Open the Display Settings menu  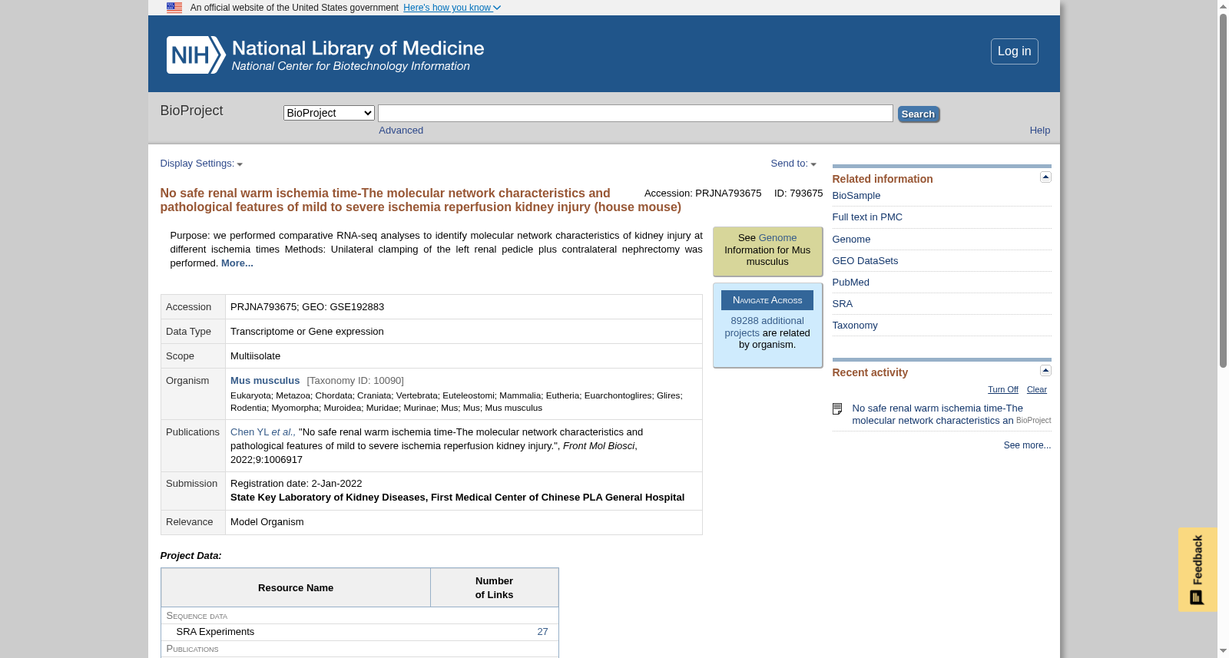coord(201,164)
